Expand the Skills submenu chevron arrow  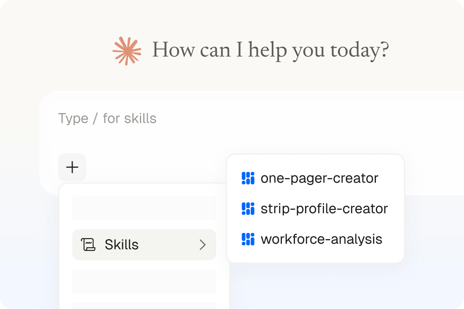203,244
